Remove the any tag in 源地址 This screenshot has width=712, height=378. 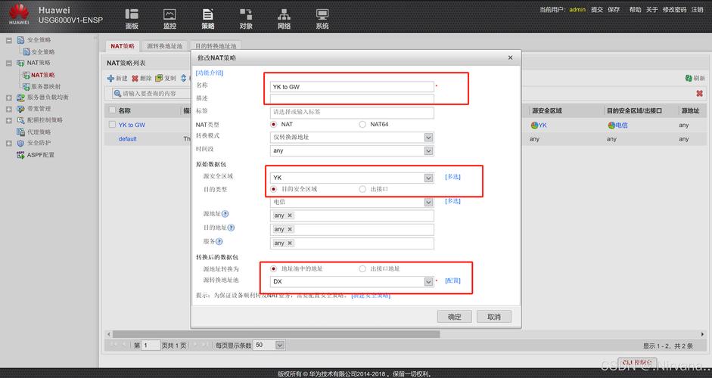290,215
